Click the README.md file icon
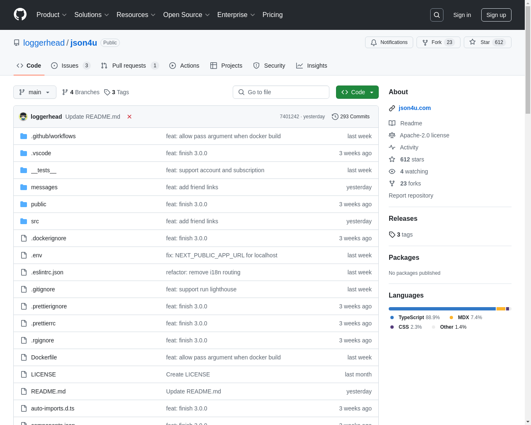531x425 pixels. point(24,391)
